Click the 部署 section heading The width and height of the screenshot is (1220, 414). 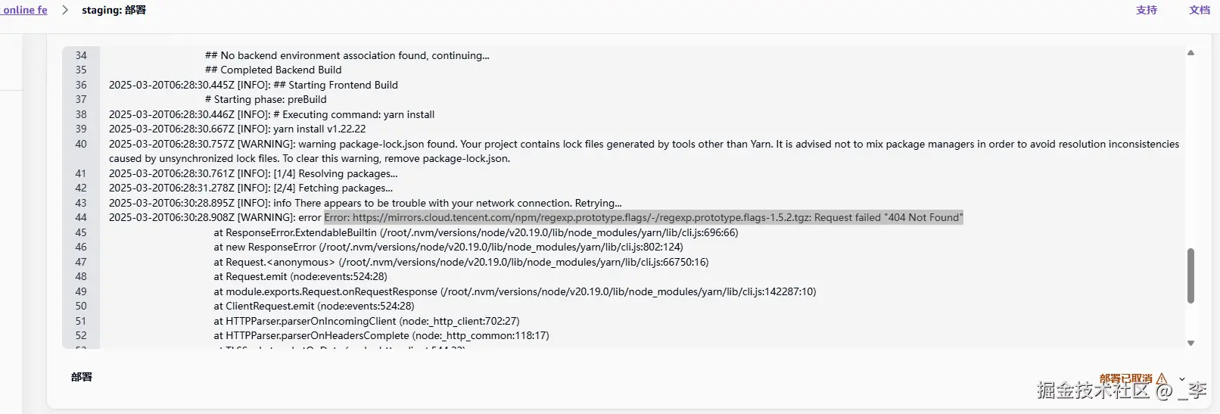82,377
